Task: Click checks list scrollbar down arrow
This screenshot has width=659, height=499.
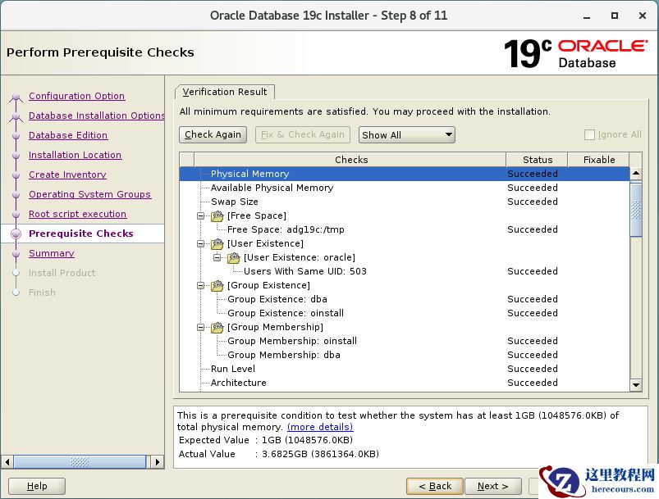Action: (x=636, y=384)
